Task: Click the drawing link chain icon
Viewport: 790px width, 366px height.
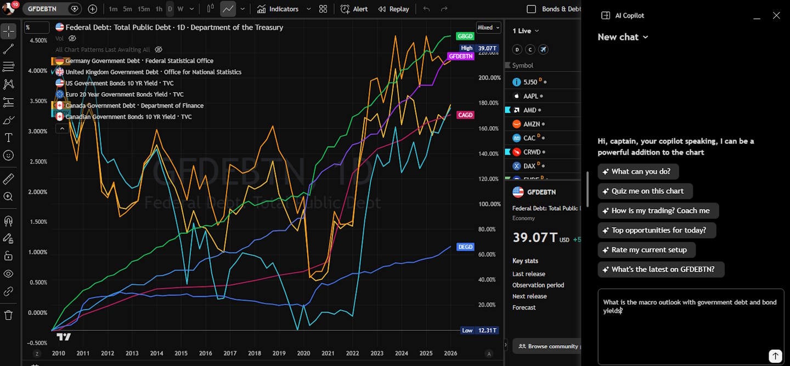Action: point(8,291)
